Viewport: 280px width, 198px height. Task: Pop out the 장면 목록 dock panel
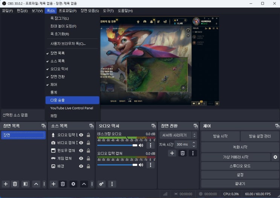coord(44,126)
